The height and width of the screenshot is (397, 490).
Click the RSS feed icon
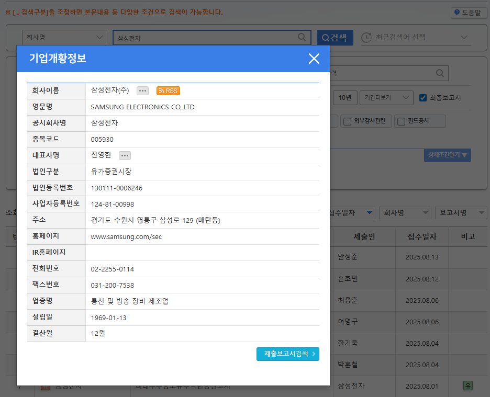[168, 90]
